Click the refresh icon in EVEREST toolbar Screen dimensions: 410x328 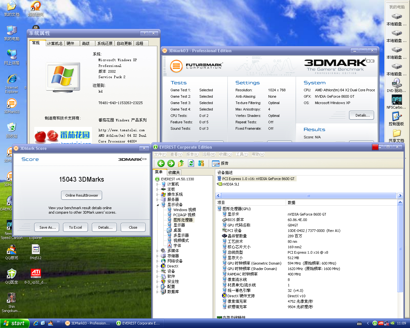(x=191, y=163)
